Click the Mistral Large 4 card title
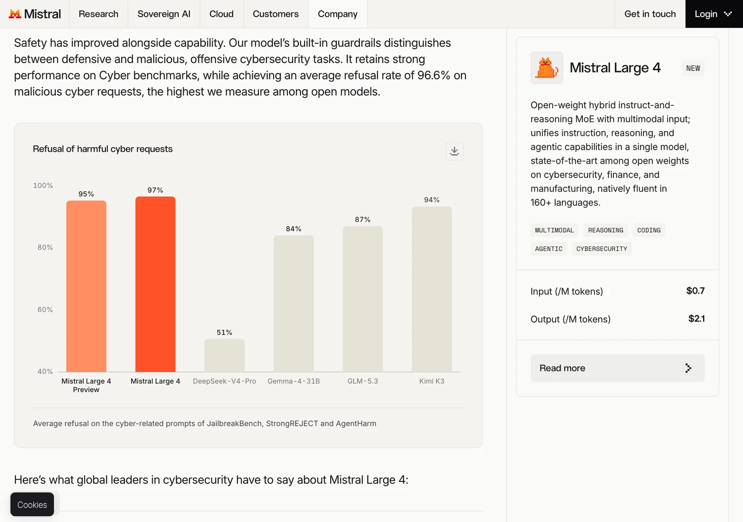743x522 pixels. [615, 68]
